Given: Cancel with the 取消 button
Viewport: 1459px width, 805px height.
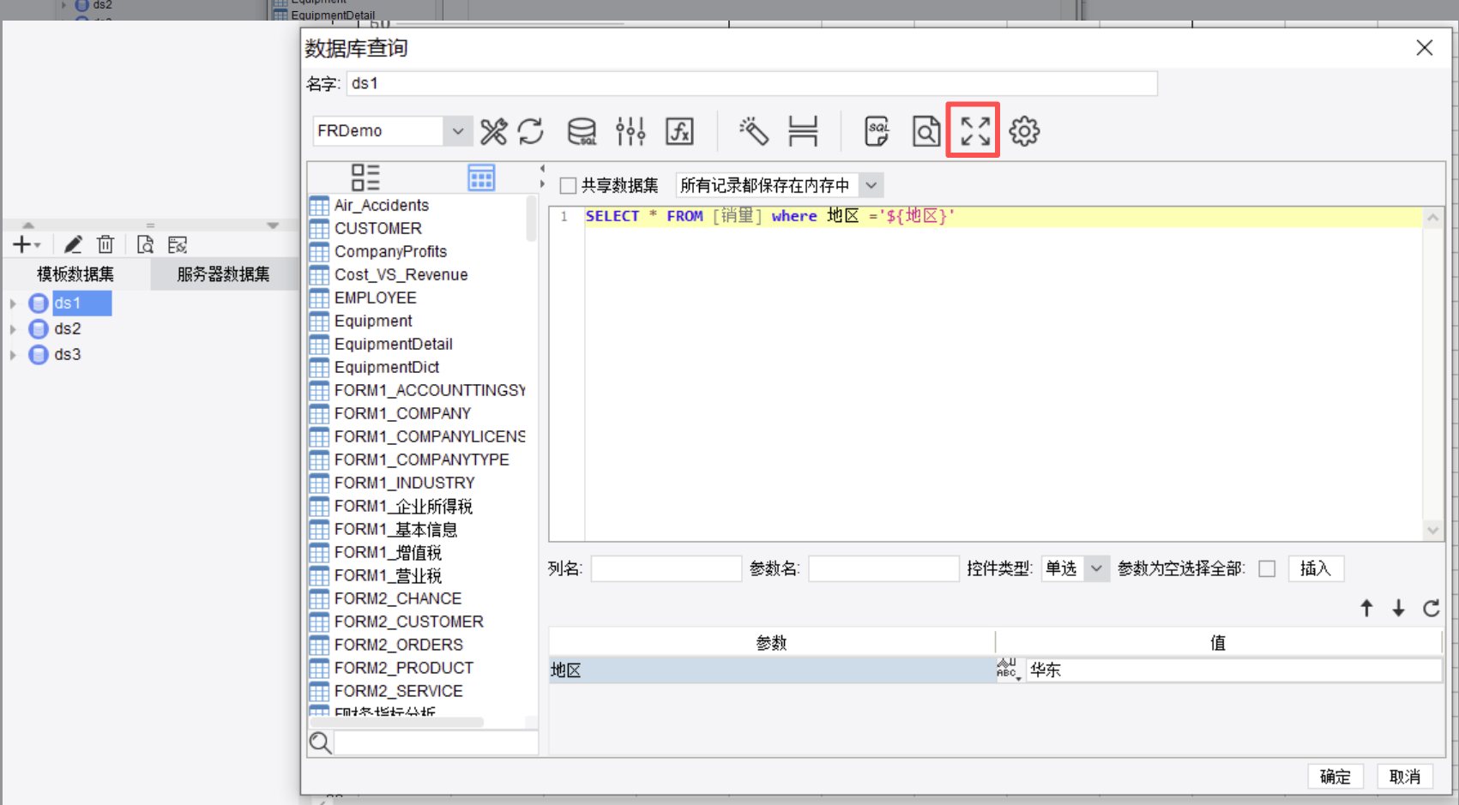Looking at the screenshot, I should coord(1405,777).
